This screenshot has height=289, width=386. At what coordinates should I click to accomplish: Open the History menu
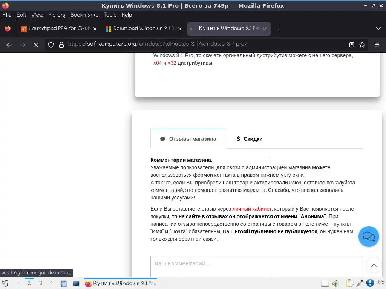[x=57, y=15]
